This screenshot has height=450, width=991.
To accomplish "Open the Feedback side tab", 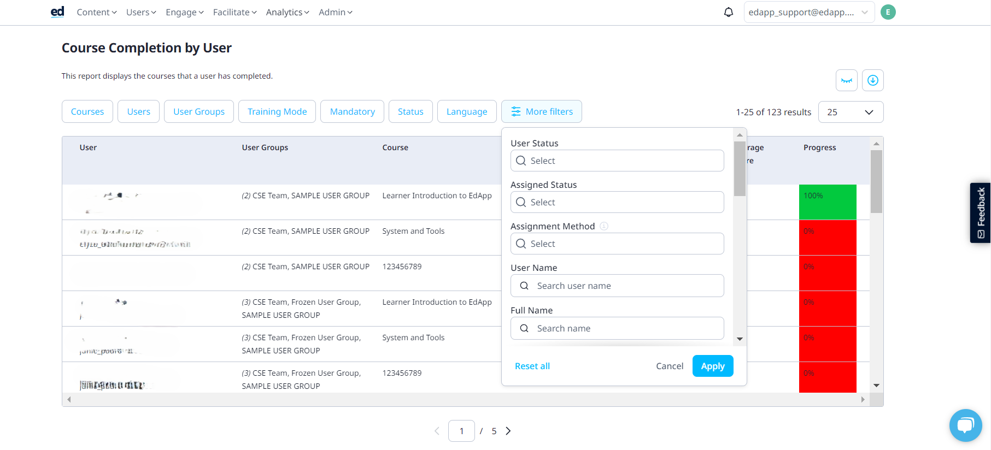I will coord(981,212).
